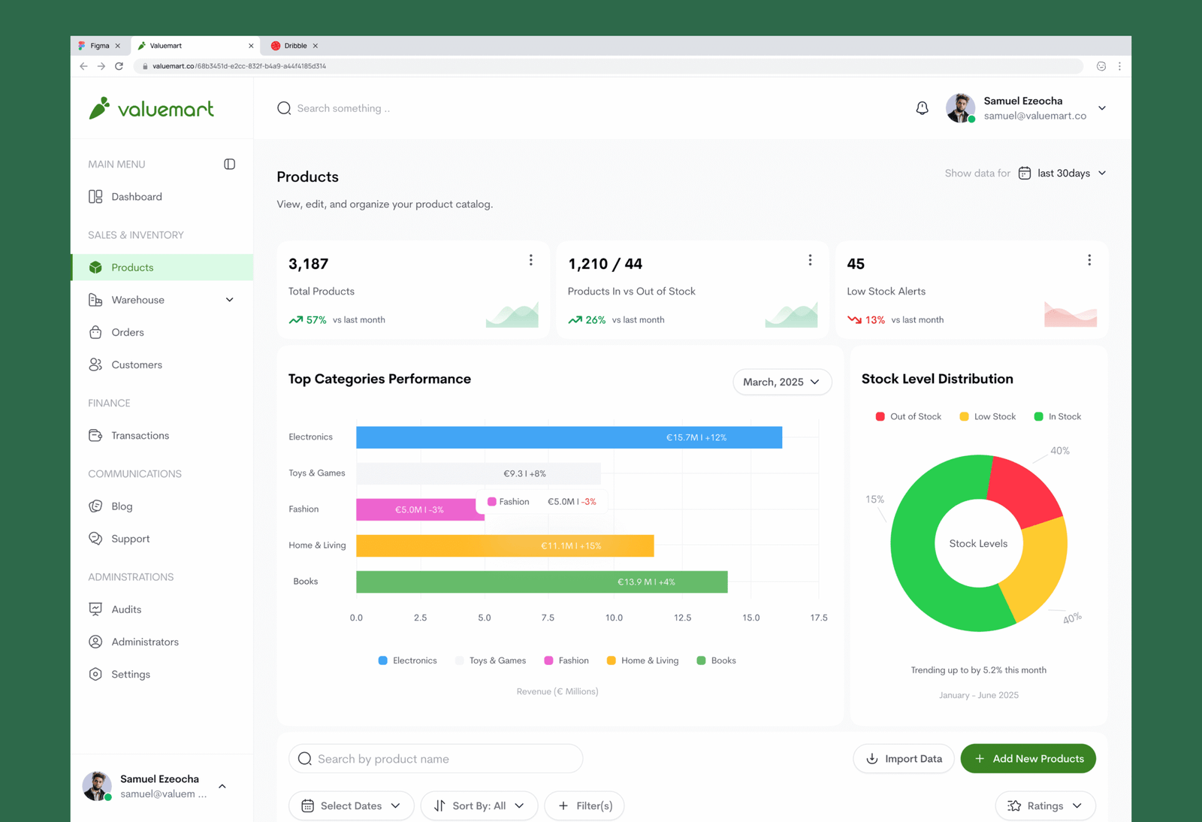Viewport: 1202px width, 822px height.
Task: Expand the Warehouse submenu chevron
Action: [229, 300]
